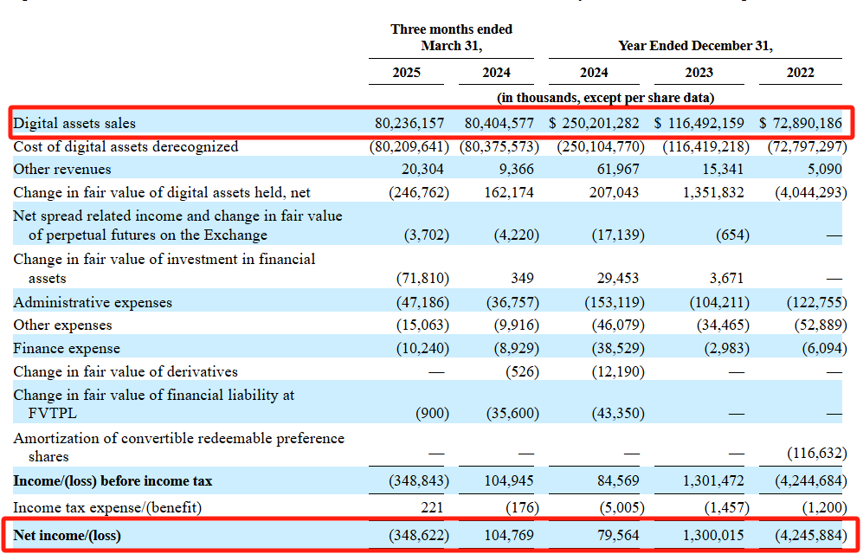Click the 'Digital assets sales' row label
The height and width of the screenshot is (554, 863).
tap(74, 123)
